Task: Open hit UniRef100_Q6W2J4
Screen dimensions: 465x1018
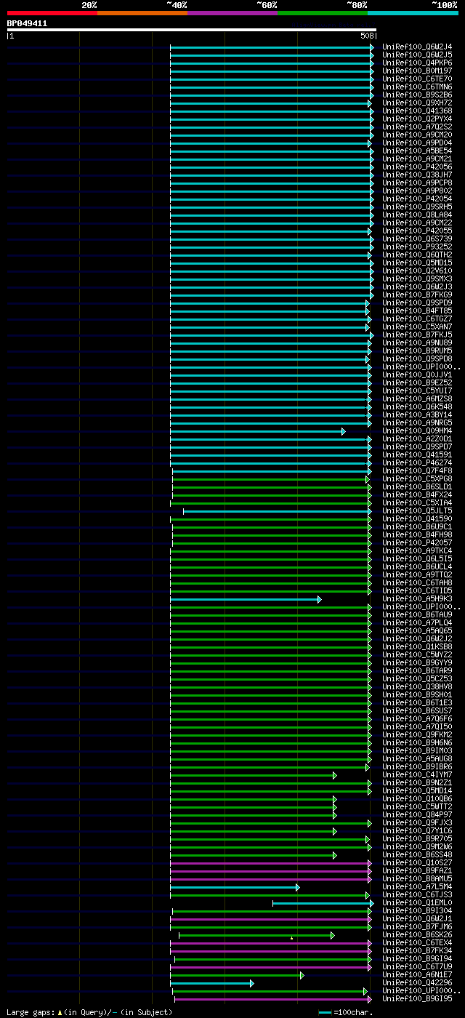Action: (417, 47)
